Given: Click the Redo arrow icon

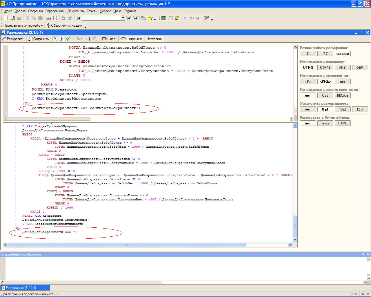Looking at the screenshot, I should click(x=70, y=18).
